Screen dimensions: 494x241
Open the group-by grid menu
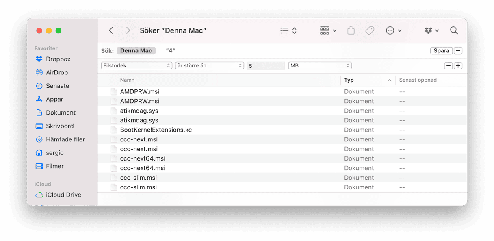pos(328,30)
